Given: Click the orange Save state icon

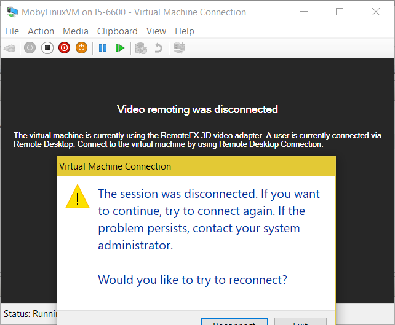Looking at the screenshot, I should click(x=81, y=48).
